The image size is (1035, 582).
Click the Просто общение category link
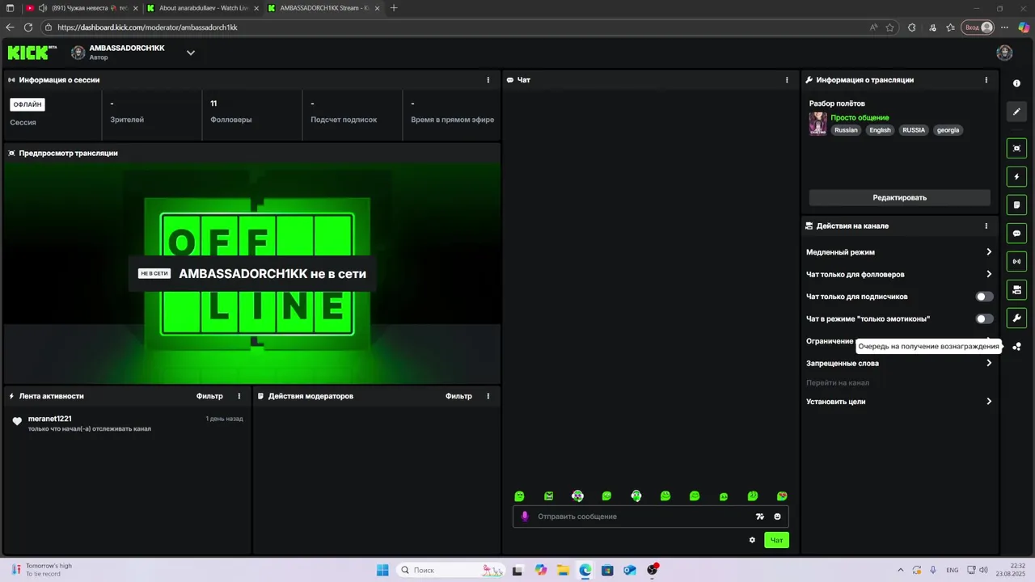tap(860, 118)
